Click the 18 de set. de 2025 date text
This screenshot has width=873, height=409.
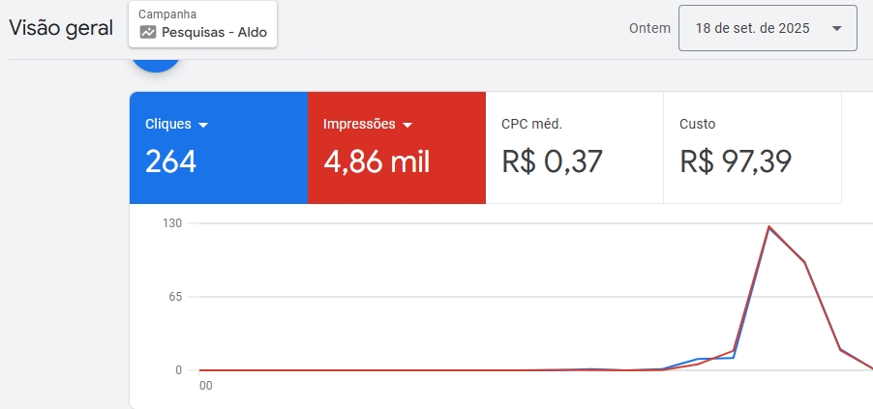coord(752,28)
